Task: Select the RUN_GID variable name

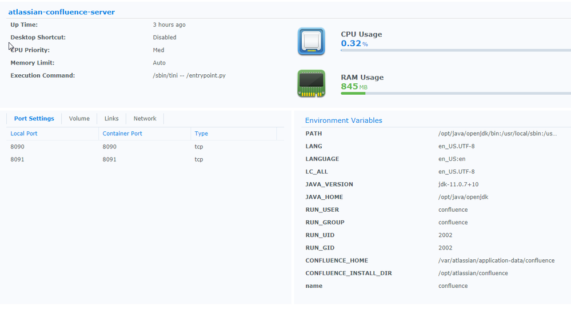Action: (x=320, y=248)
